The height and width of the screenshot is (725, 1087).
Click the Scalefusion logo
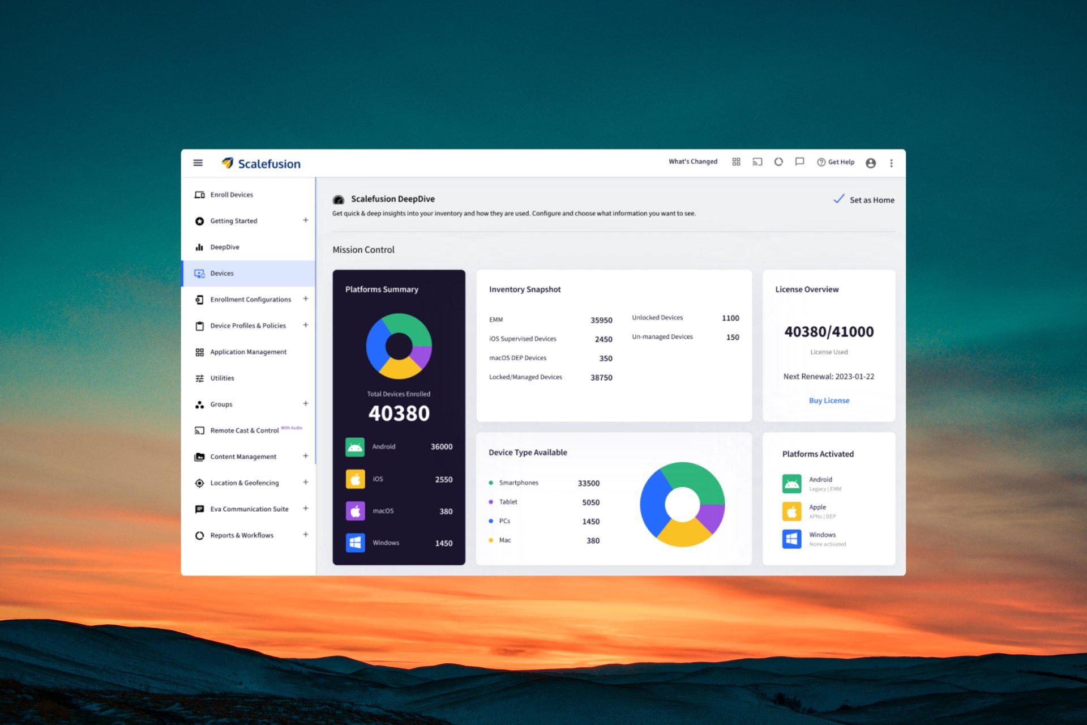(261, 164)
